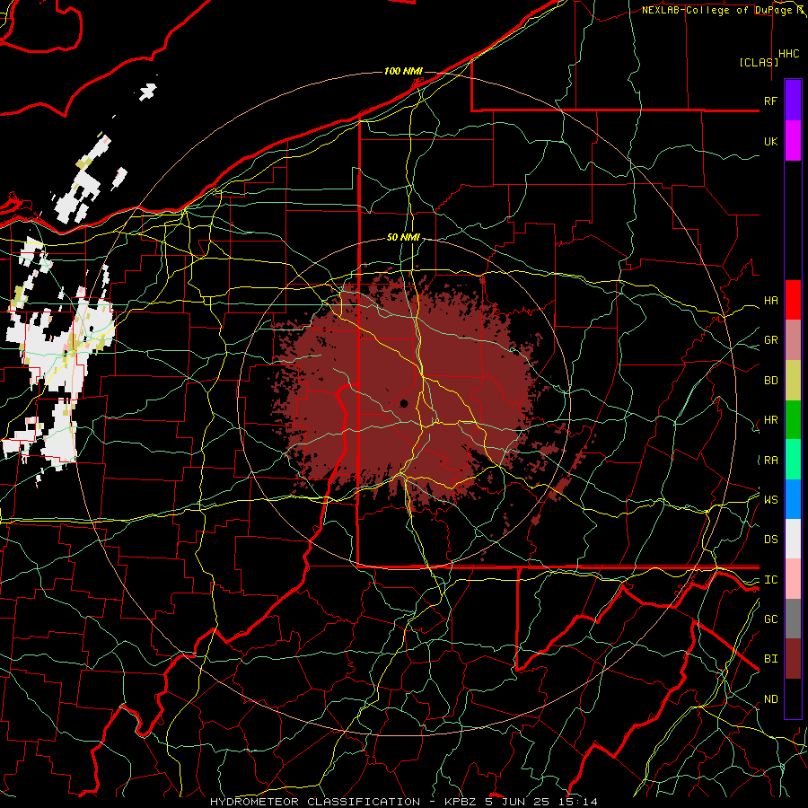Click the BI legend label text

click(770, 659)
